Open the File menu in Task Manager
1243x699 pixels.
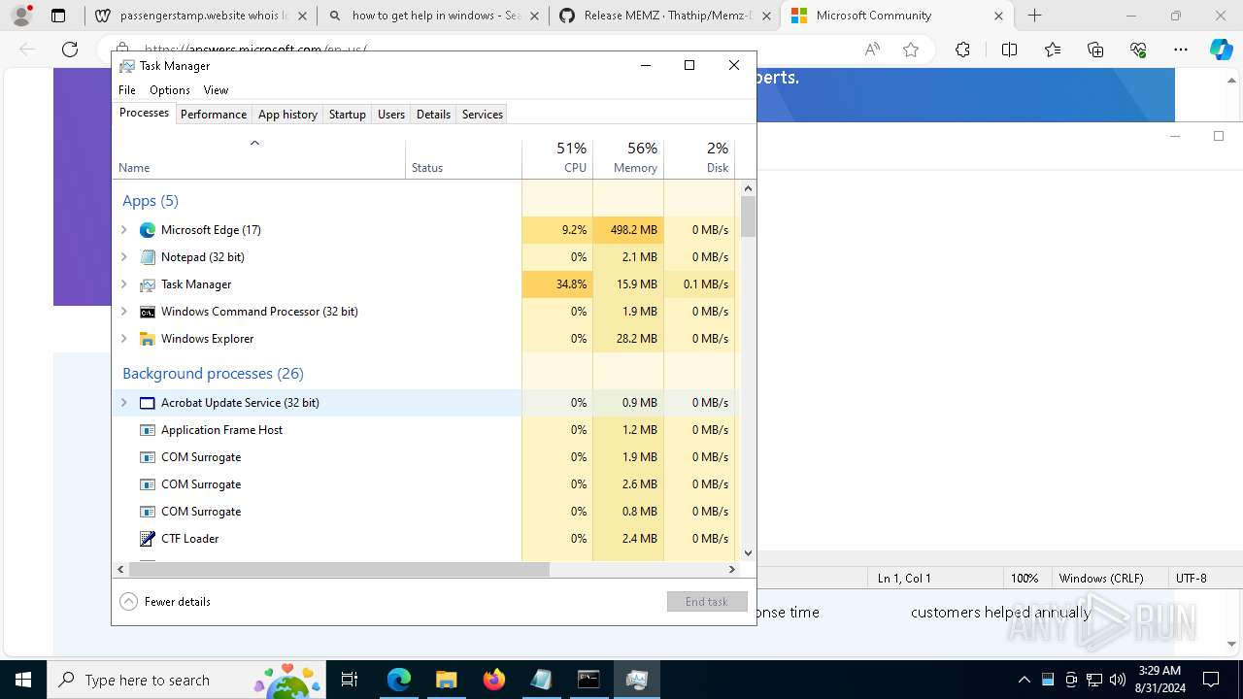click(x=127, y=90)
